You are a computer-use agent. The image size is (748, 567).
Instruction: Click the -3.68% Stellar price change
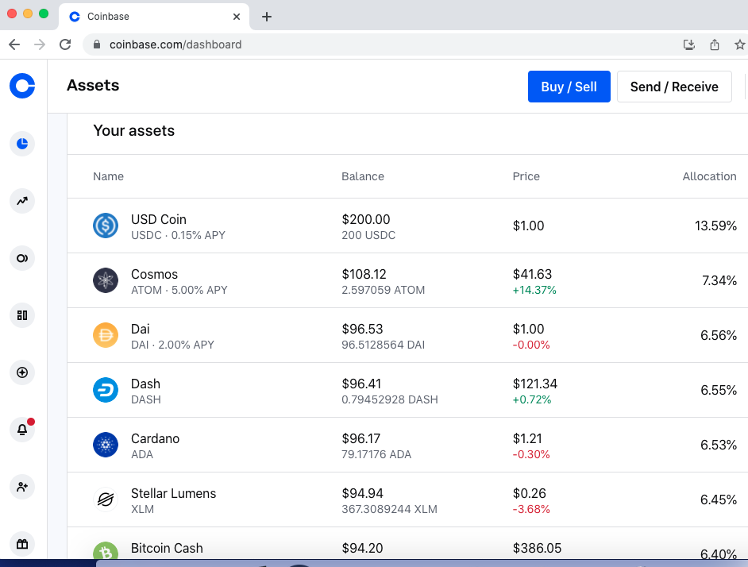pos(531,510)
